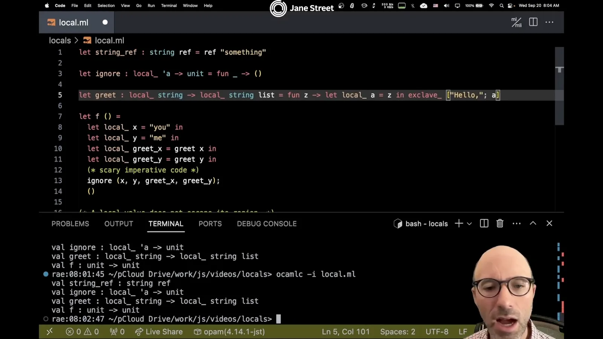Select the opam(4.14.1-jst) sandbox switch
Image resolution: width=603 pixels, height=339 pixels.
click(x=230, y=332)
